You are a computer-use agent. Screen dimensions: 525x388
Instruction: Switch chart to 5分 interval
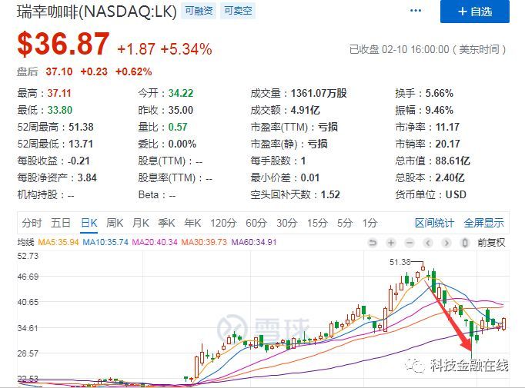(x=345, y=223)
